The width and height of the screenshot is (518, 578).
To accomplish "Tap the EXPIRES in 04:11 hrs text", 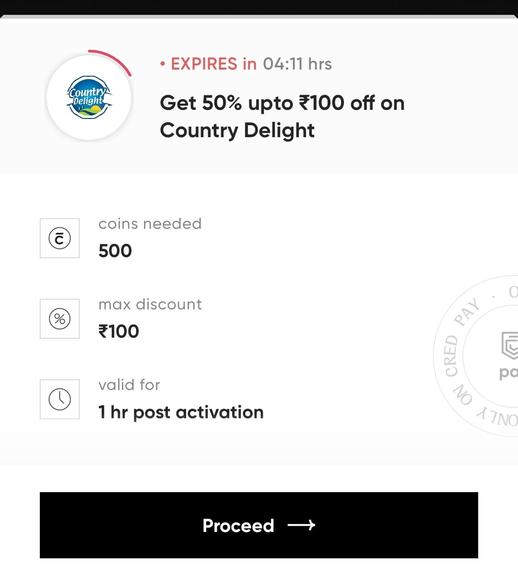I will [246, 64].
